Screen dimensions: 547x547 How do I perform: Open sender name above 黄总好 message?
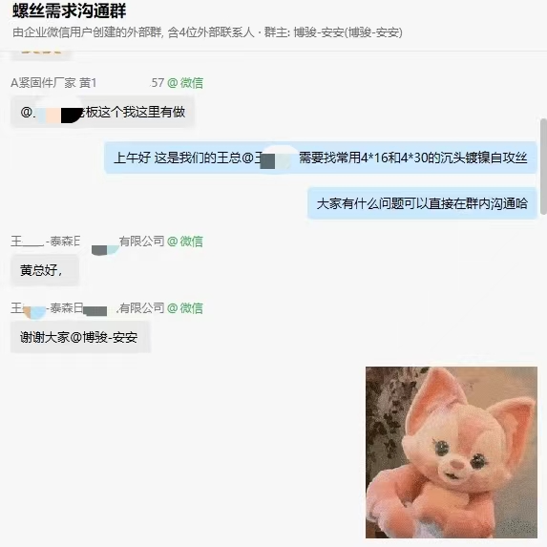87,242
